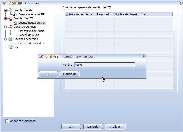Viewport: 183px width, 132px height.
Task: Select Dispositivos de Audio in tree
Action: pyautogui.click(x=31, y=31)
